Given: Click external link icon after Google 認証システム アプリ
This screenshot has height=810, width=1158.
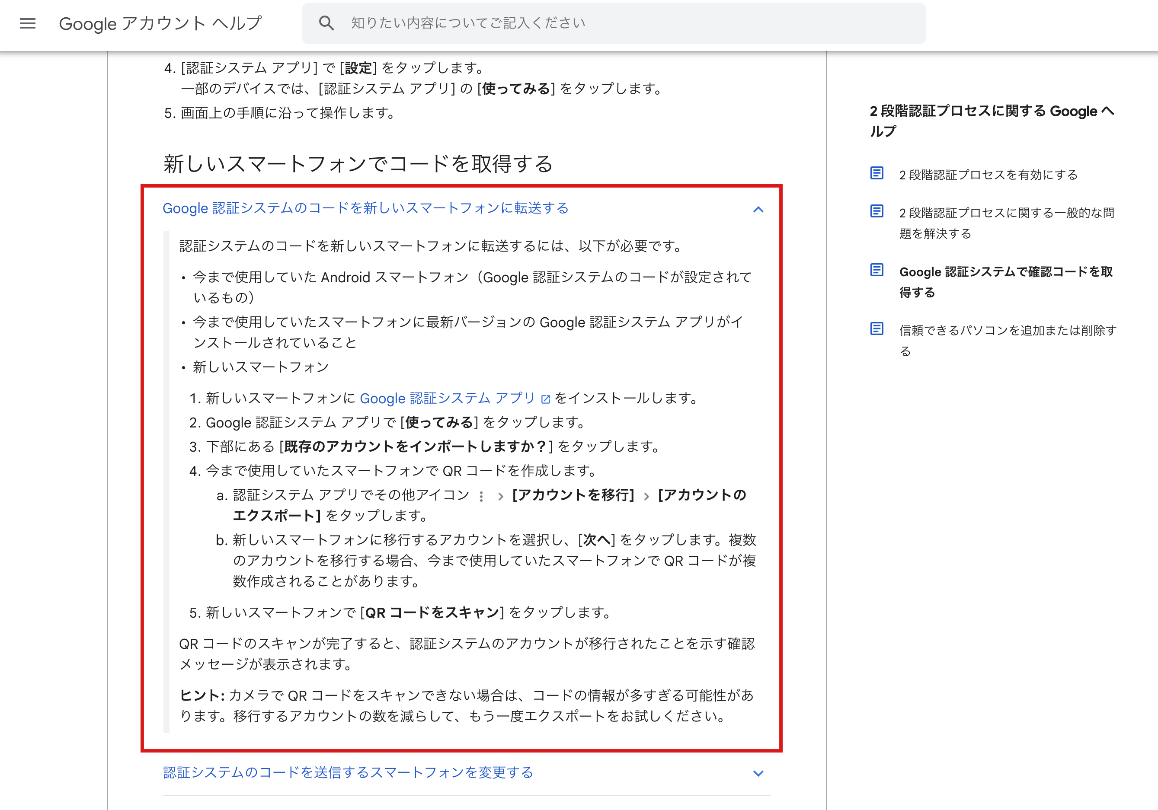Looking at the screenshot, I should point(545,399).
